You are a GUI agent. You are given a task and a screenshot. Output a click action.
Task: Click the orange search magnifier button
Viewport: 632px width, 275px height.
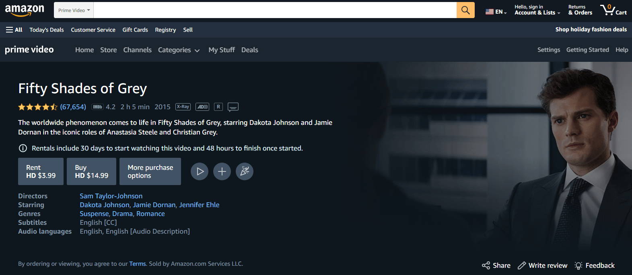tap(465, 10)
